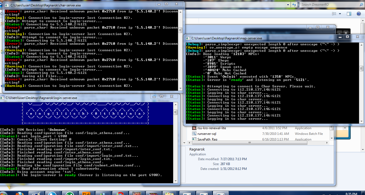Click the SavePath_Rag file icon
This screenshot has width=365, height=195.
pos(194,139)
